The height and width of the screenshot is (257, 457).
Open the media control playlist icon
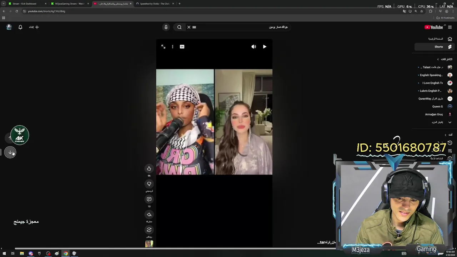coord(440,11)
